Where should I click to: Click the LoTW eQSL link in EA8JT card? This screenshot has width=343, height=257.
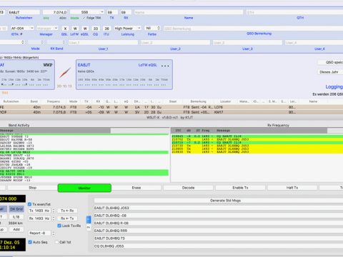coord(148,65)
